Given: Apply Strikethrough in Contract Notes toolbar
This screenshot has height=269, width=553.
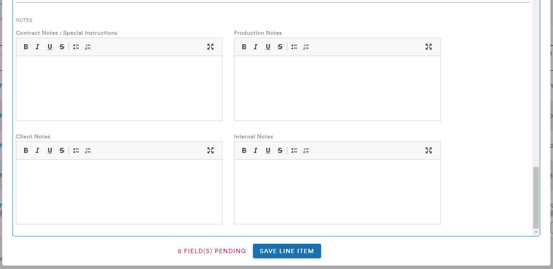Looking at the screenshot, I should (x=62, y=47).
